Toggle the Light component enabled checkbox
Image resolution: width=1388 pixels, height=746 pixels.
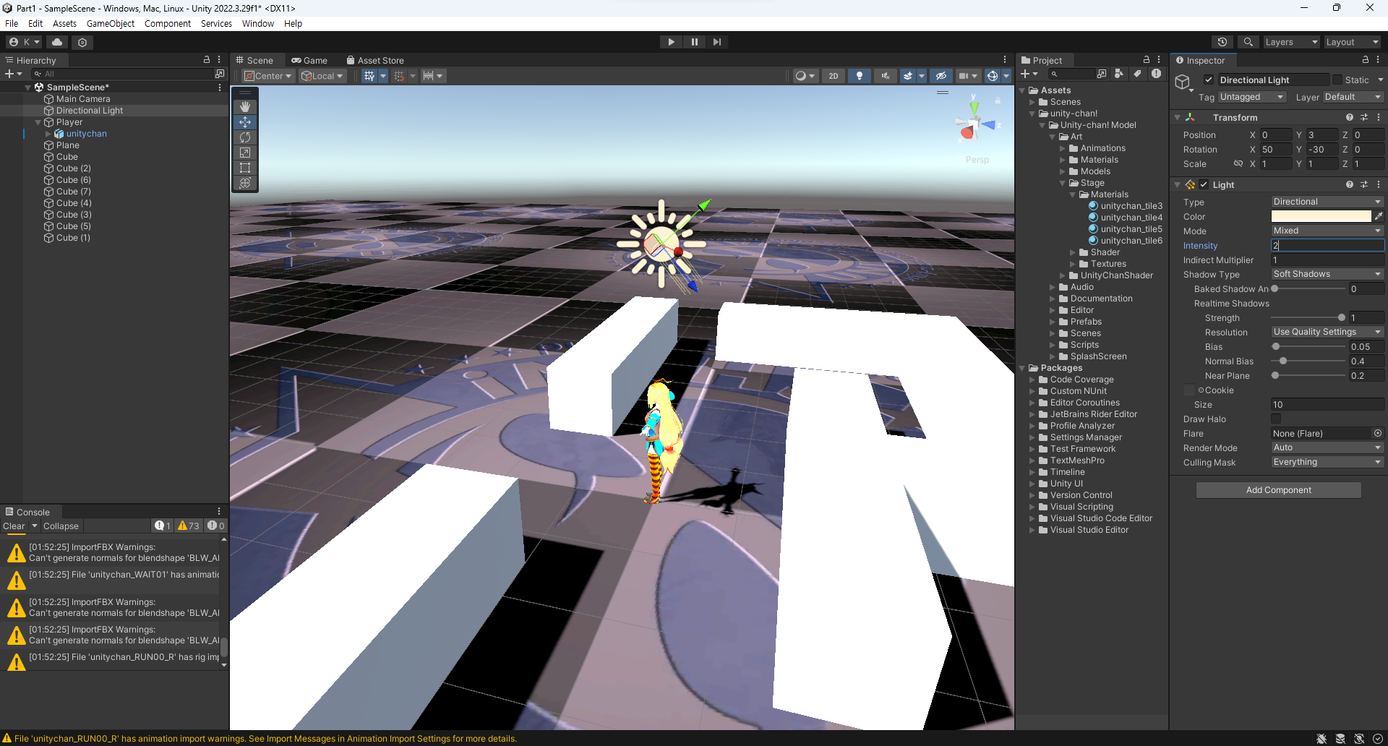click(1204, 185)
